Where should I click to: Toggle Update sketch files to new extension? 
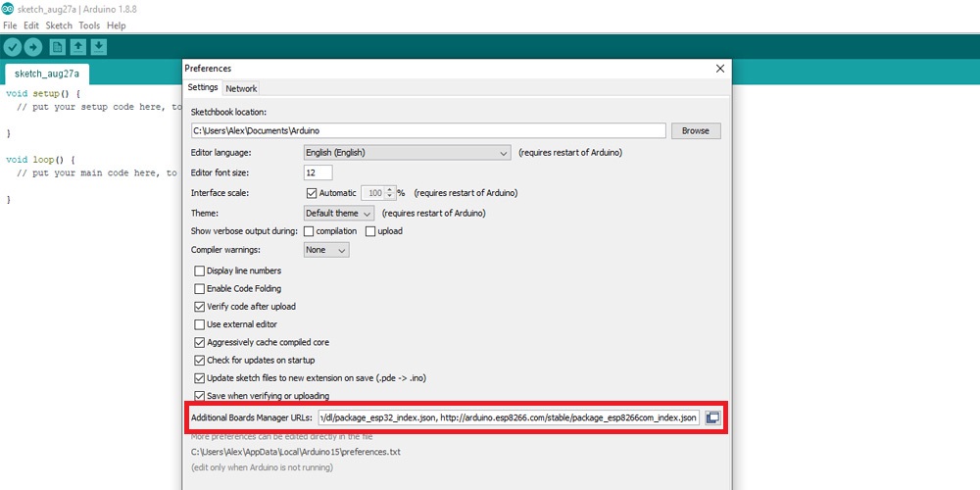(199, 378)
